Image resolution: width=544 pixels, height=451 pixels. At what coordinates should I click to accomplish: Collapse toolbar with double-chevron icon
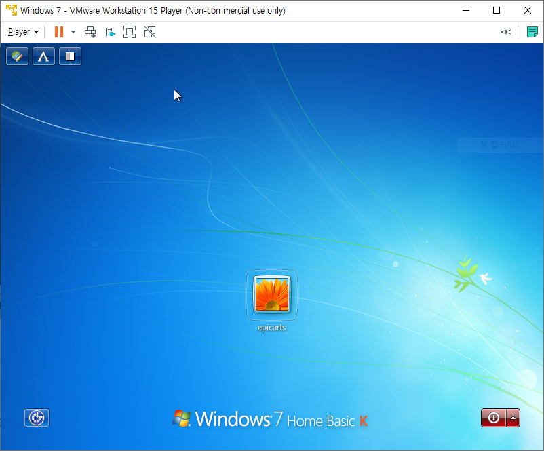pos(506,32)
